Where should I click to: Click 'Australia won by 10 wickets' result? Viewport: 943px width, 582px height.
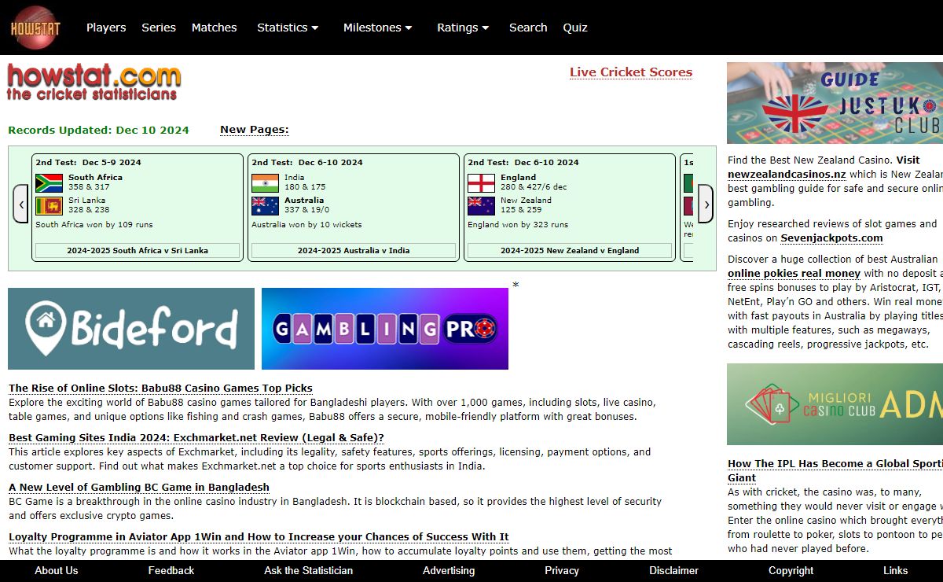tap(306, 225)
